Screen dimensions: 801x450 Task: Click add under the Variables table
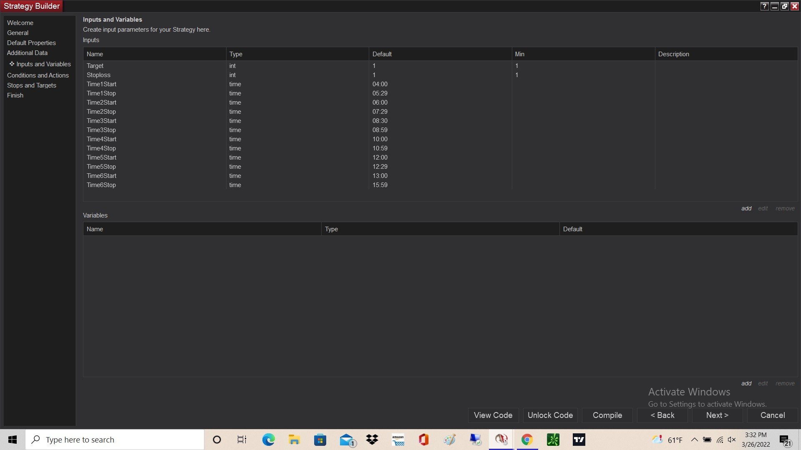[746, 383]
